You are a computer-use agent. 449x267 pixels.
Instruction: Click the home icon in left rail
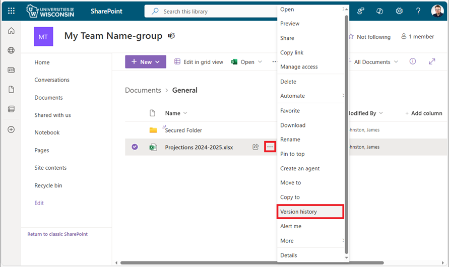(11, 31)
